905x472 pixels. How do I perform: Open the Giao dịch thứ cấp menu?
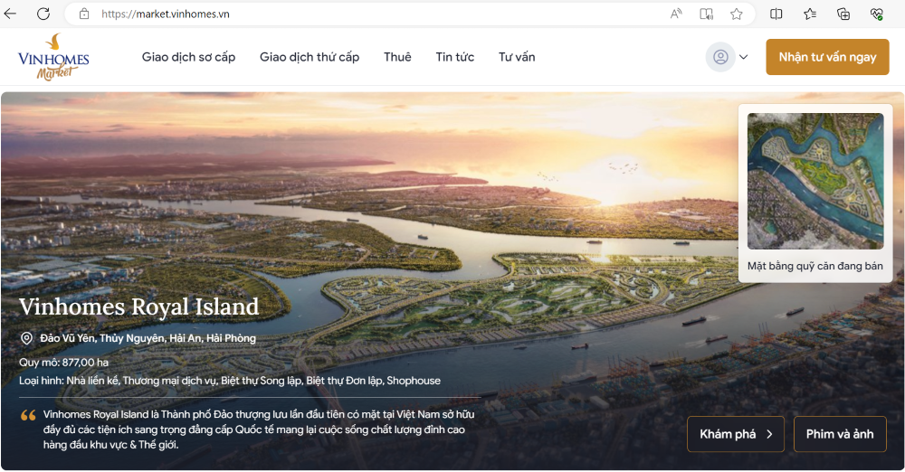310,57
